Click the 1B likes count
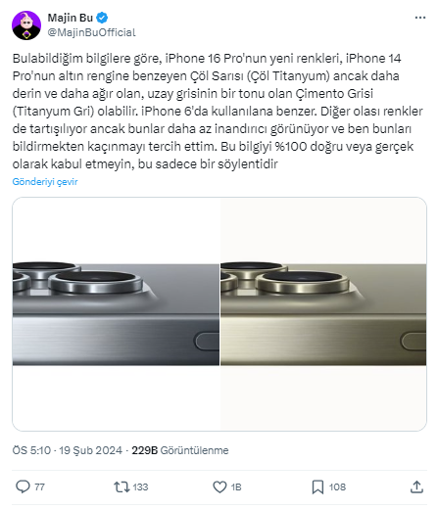This screenshot has height=509, width=438. coord(236,487)
